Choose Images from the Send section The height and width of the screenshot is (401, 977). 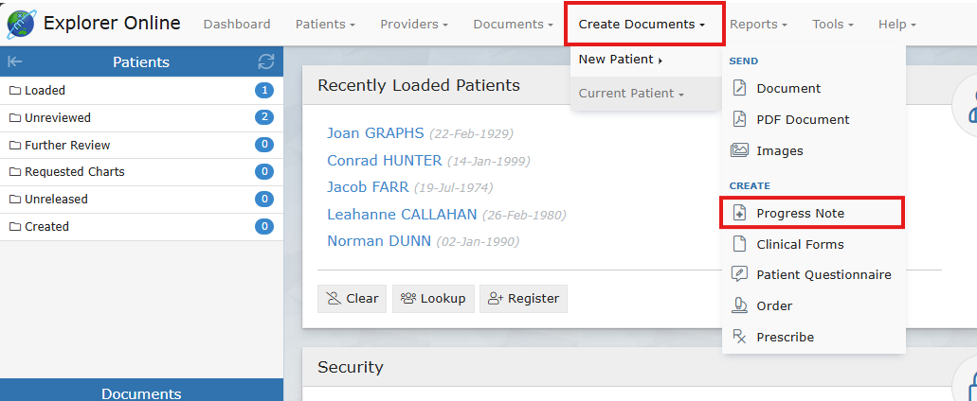(x=779, y=150)
